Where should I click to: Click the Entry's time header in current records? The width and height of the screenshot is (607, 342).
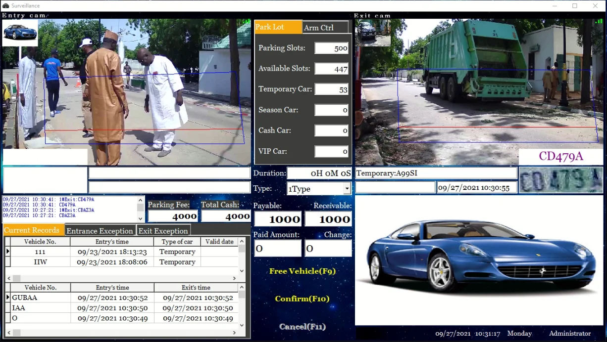click(x=112, y=242)
